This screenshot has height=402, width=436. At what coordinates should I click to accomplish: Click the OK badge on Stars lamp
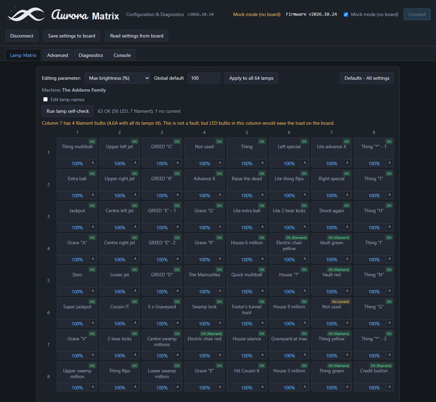coord(92,270)
